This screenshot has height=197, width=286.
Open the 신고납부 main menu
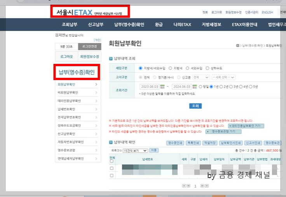pyautogui.click(x=96, y=24)
